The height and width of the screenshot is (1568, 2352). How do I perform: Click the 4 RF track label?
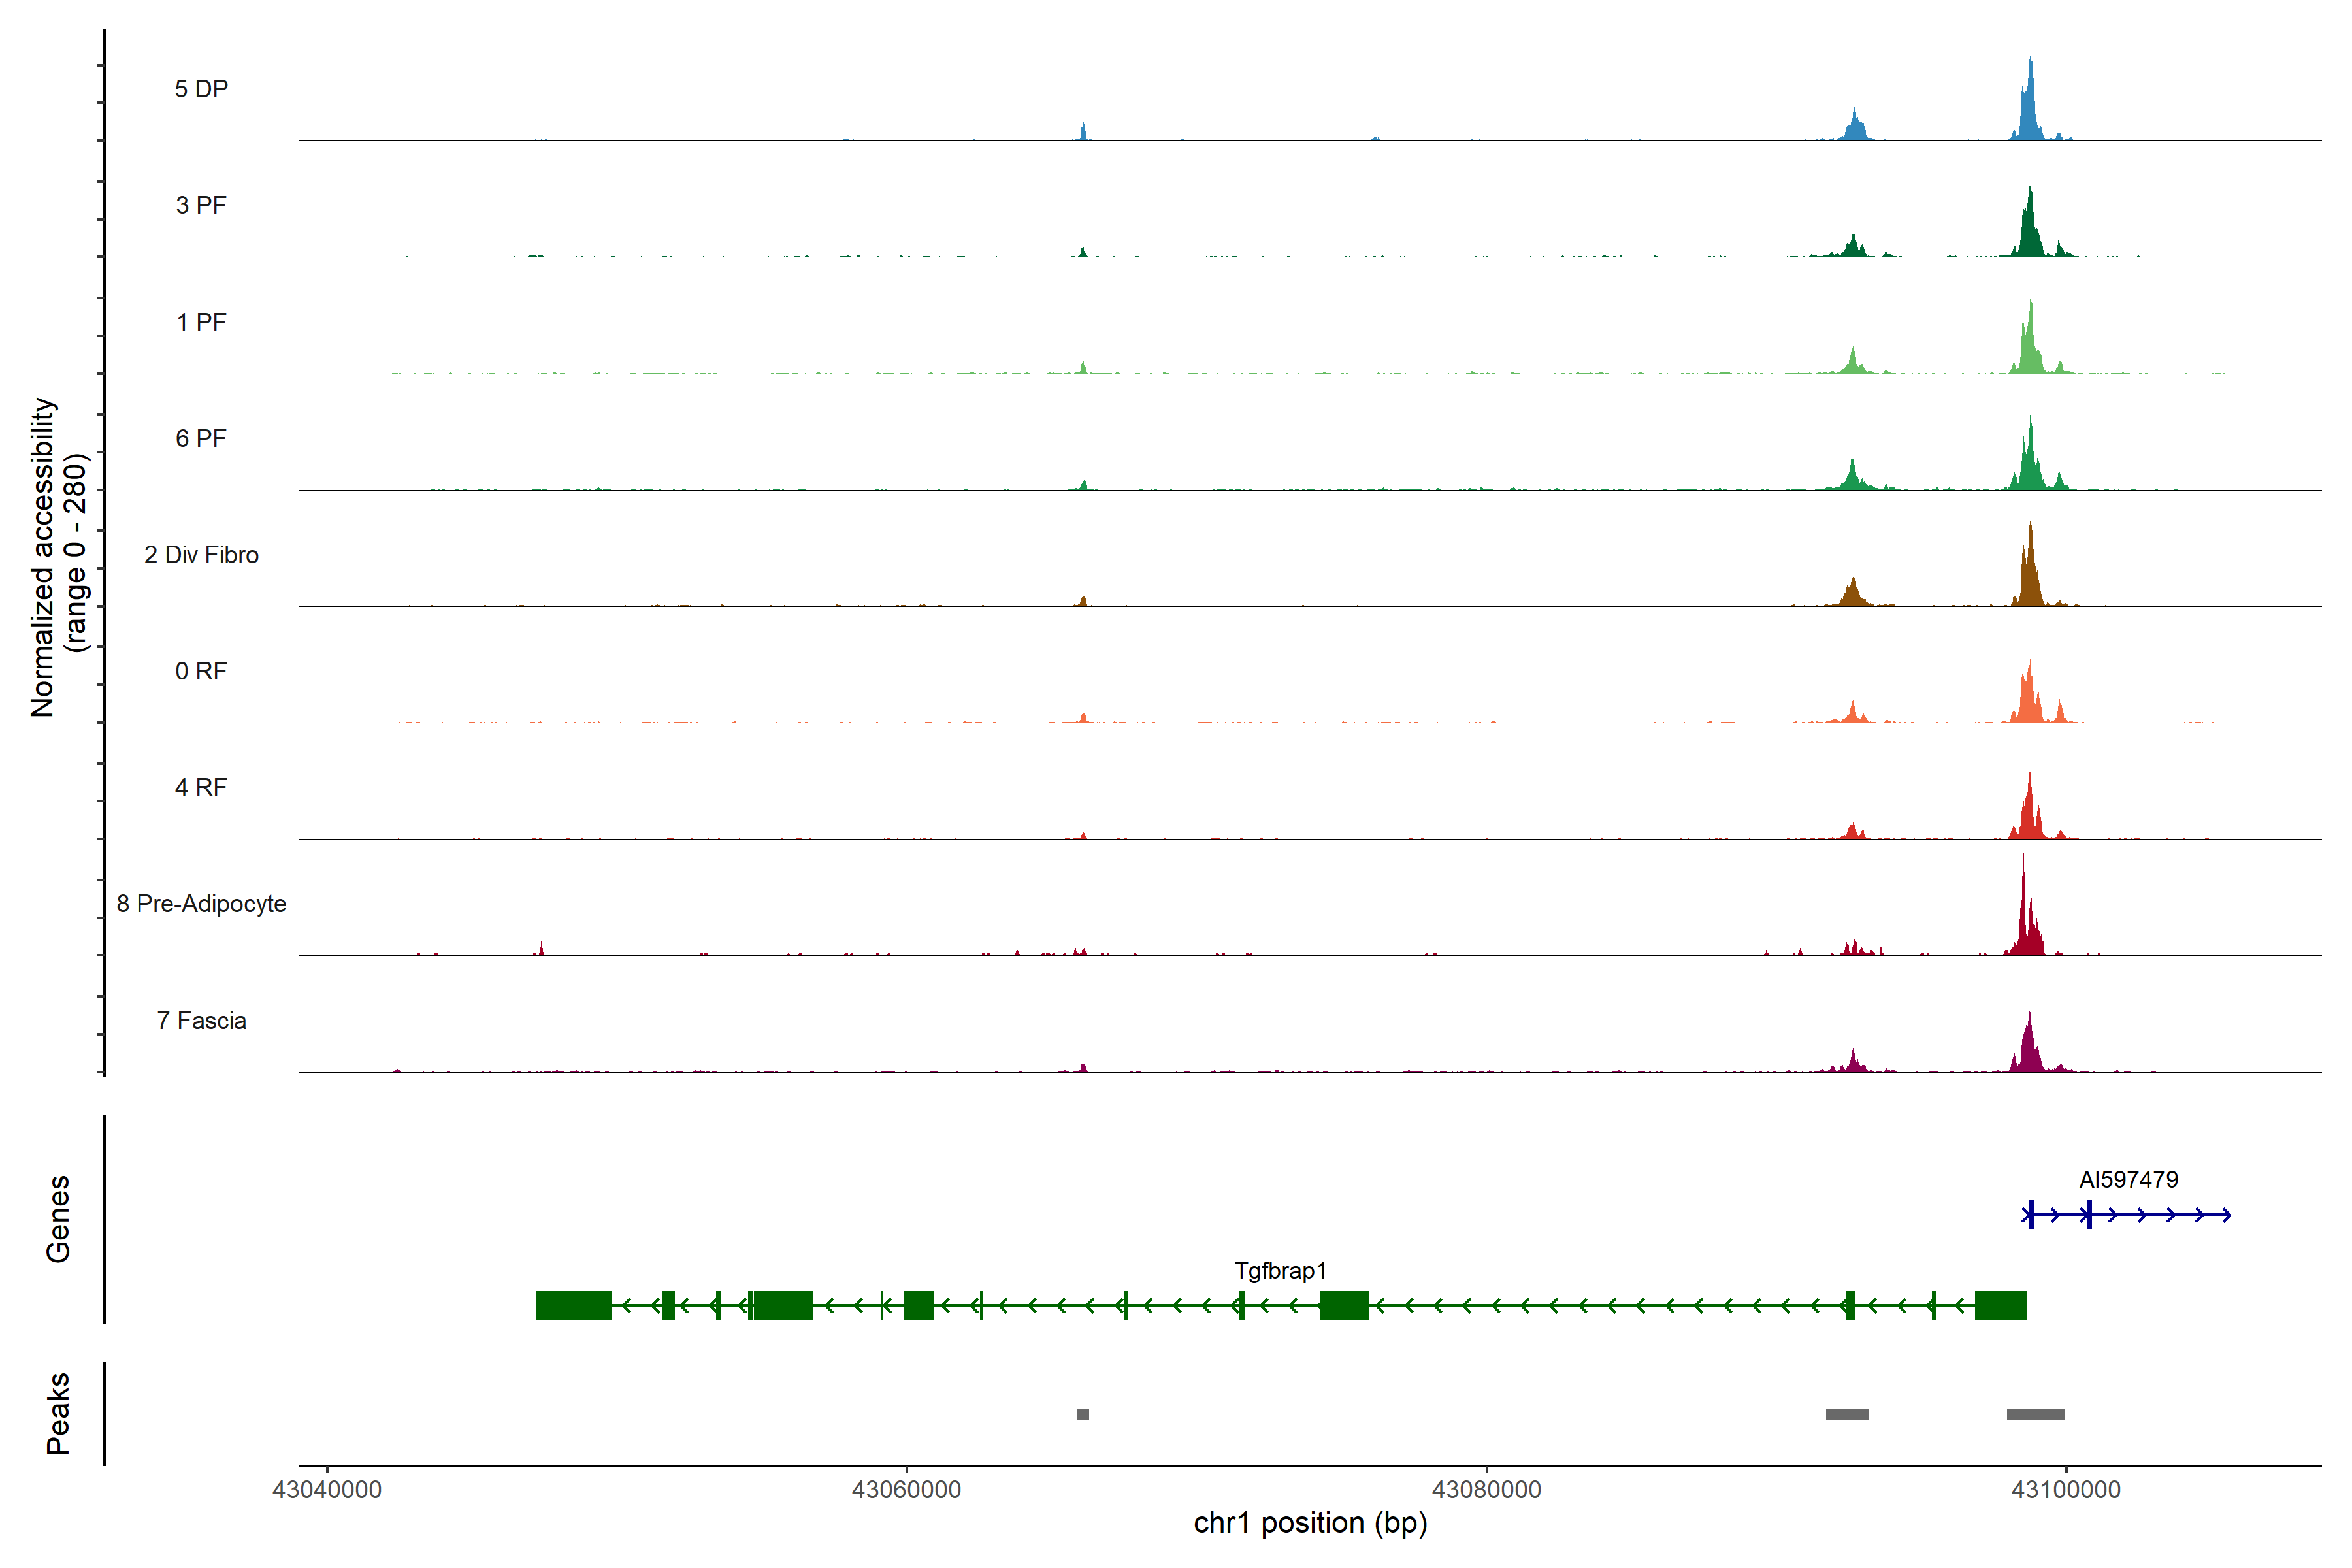point(201,787)
